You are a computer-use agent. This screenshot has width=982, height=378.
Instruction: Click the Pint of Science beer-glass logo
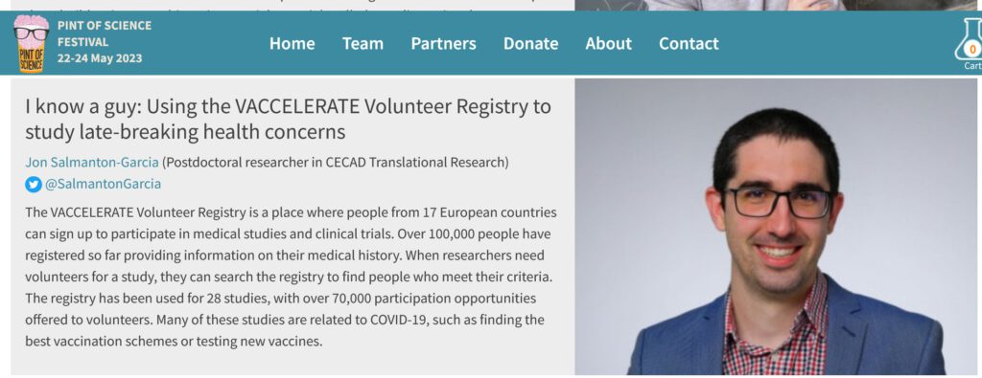31,43
